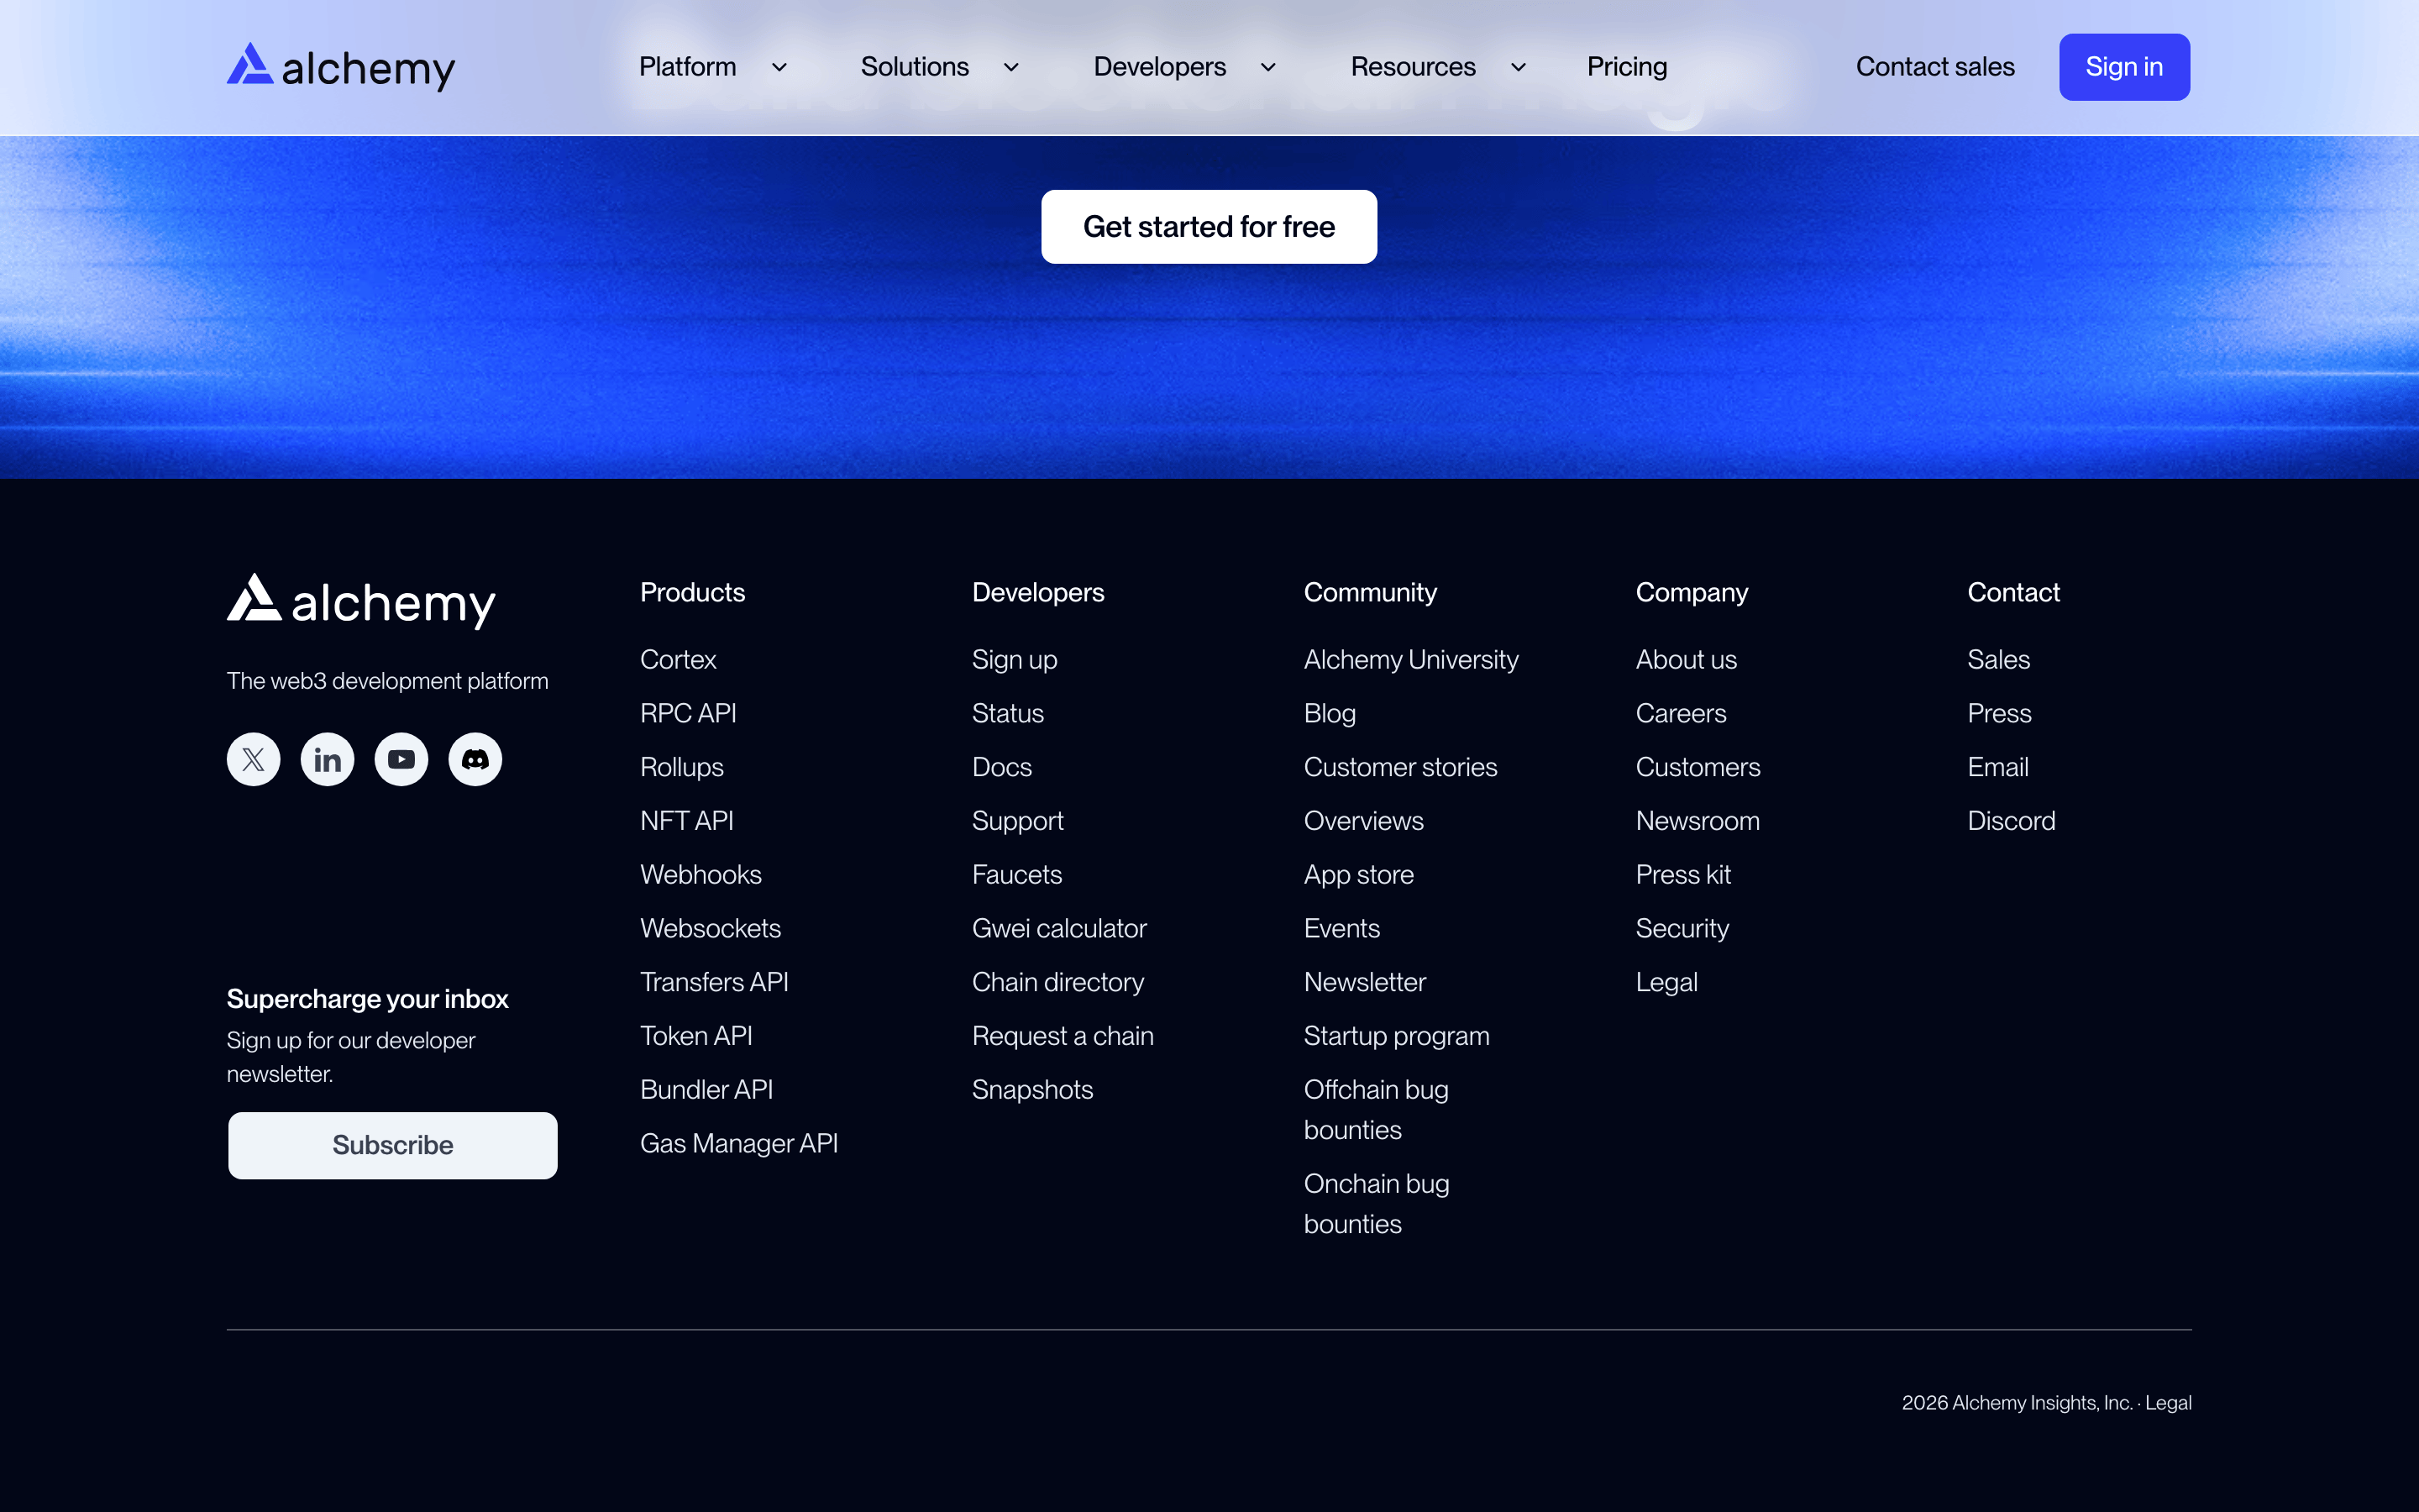The width and height of the screenshot is (2419, 1512).
Task: Expand the Solutions dropdown chevron
Action: click(x=1011, y=67)
